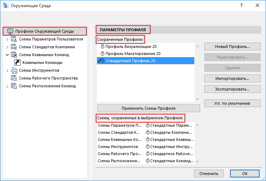This screenshot has width=266, height=181.
Task: Select Профиль Макетирования 20 in list
Action: (x=145, y=54)
